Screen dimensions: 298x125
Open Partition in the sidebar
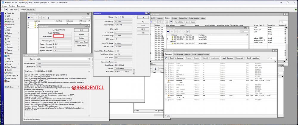[10, 73]
